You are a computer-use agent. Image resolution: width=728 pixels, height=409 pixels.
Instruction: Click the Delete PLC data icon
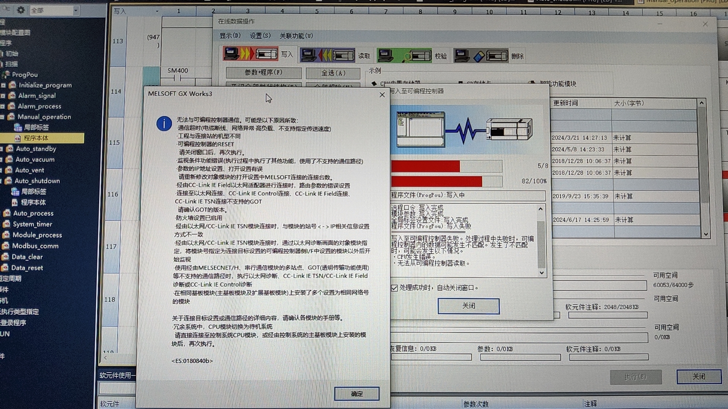click(x=481, y=56)
